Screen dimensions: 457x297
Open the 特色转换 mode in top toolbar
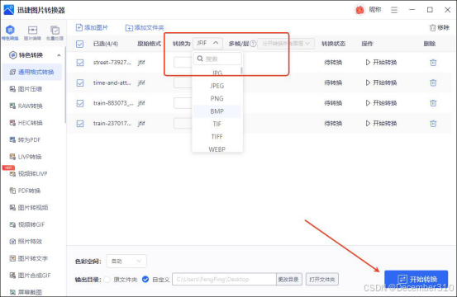tap(10, 32)
